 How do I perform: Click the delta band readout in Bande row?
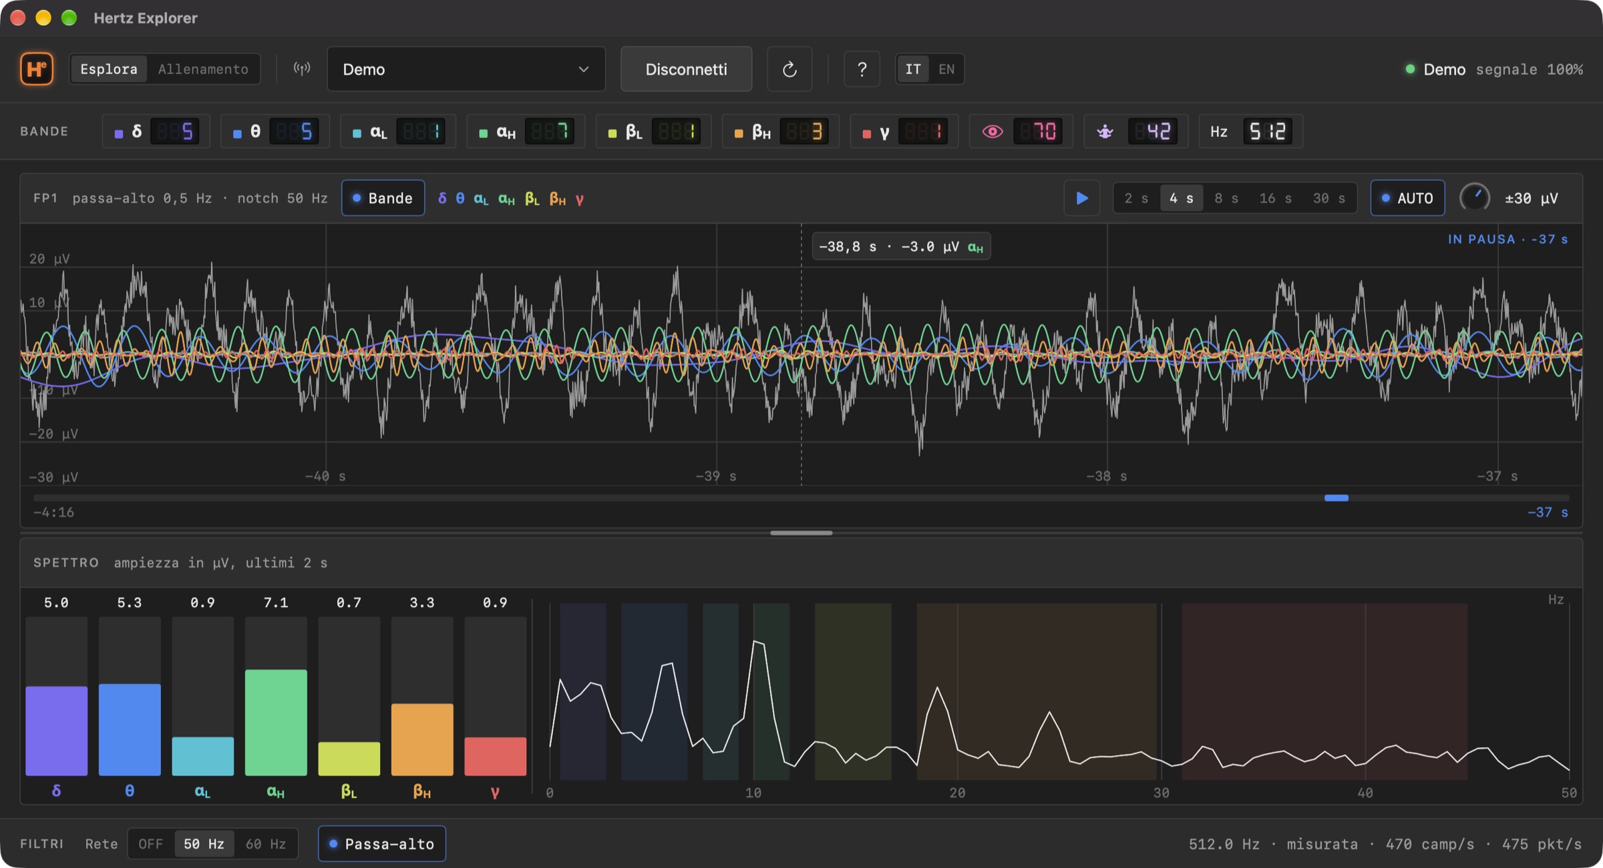(x=156, y=131)
